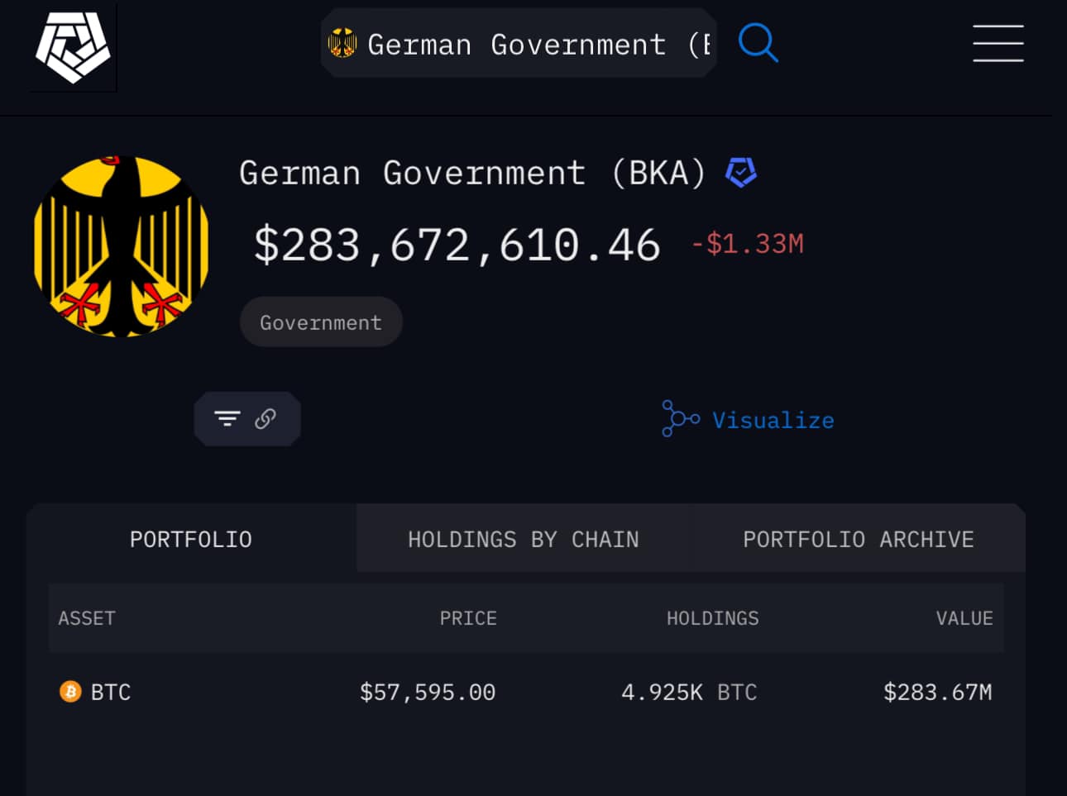Sort by the Price column header
The image size is (1067, 796).
(467, 618)
